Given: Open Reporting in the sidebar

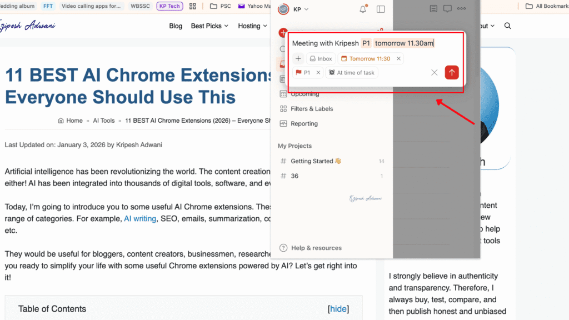Looking at the screenshot, I should tap(304, 124).
